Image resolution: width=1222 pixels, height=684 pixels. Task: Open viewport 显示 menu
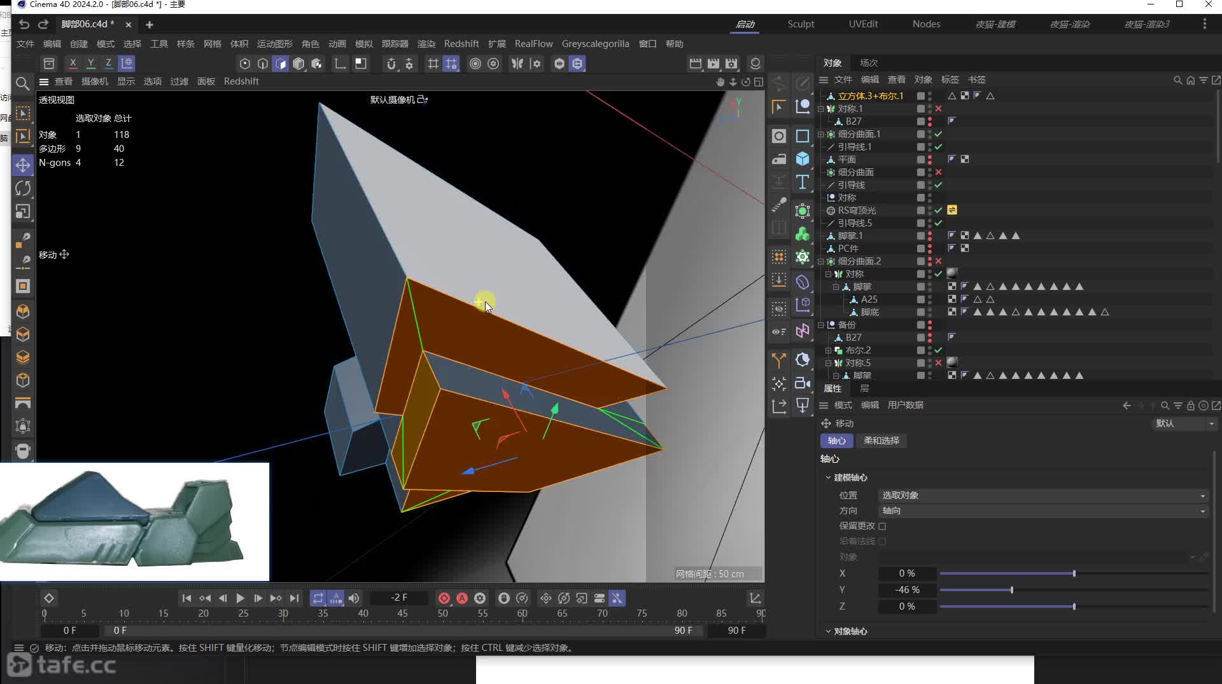126,81
